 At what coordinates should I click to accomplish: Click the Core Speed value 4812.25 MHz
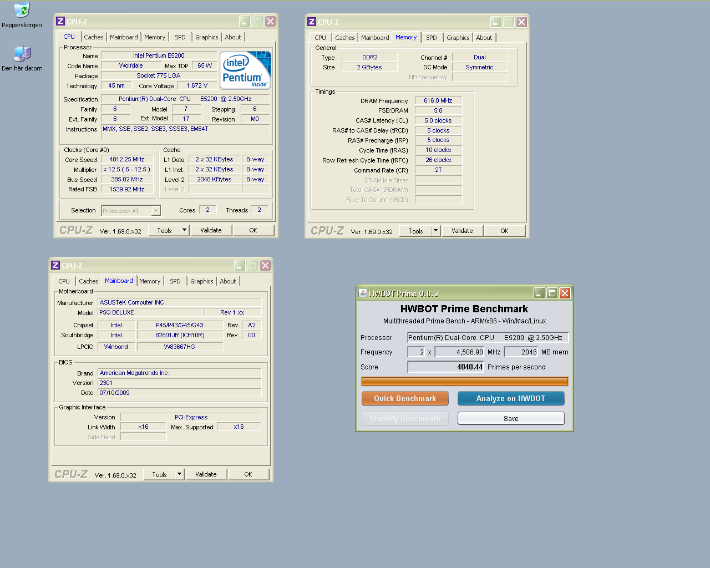tap(127, 159)
